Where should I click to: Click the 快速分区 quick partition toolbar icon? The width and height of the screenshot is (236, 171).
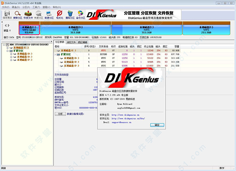39,13
